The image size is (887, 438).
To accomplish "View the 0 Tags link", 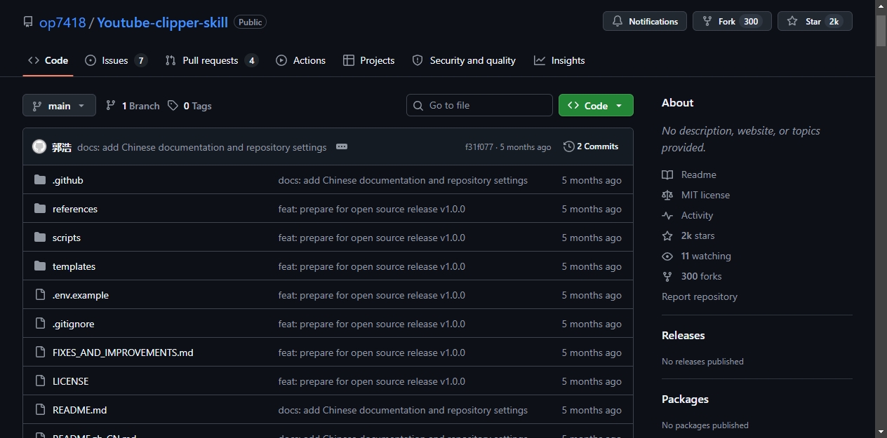I will 189,106.
